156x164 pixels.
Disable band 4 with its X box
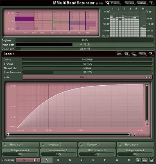(71, 28)
